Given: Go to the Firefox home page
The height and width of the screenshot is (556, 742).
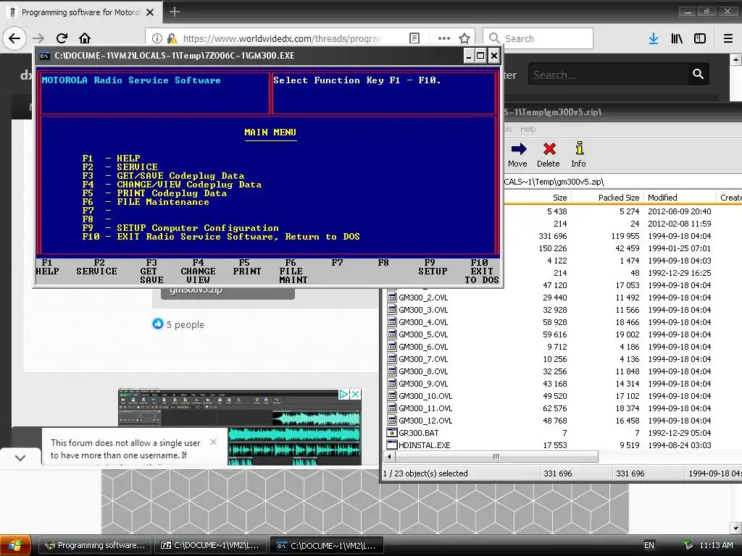Looking at the screenshot, I should 85,38.
